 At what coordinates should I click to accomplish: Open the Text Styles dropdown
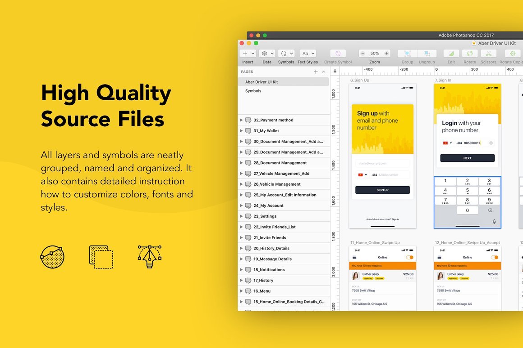[x=307, y=54]
